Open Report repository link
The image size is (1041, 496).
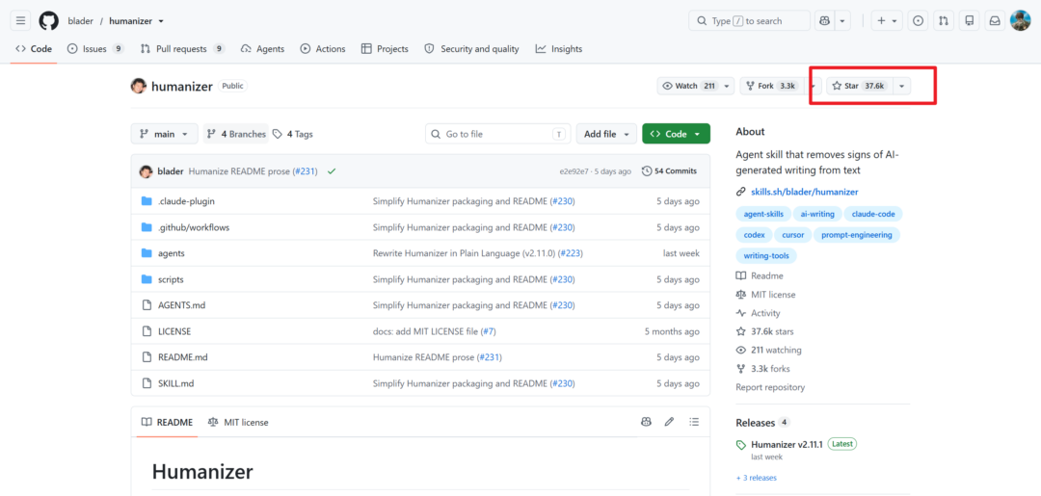coord(770,387)
